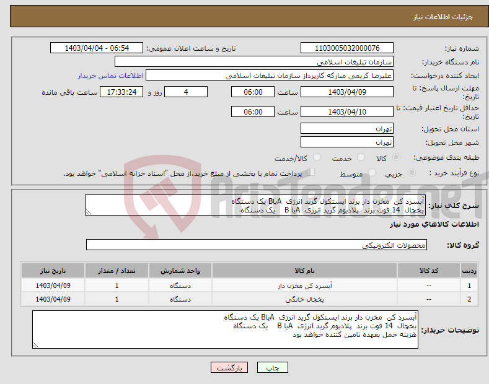Click the بازگشت back button
Screen dimensions: 489x384
229,367
